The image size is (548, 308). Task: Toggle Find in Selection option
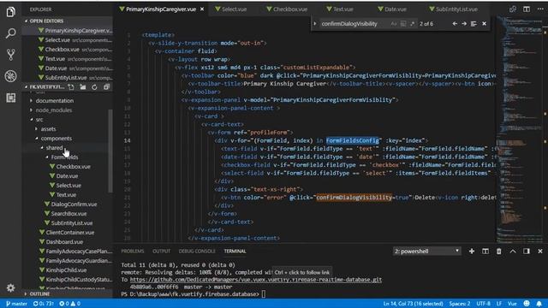(474, 24)
